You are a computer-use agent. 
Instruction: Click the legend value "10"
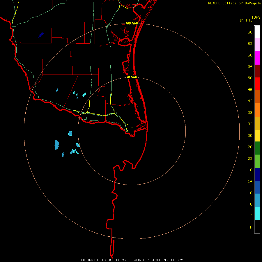tap(250, 193)
